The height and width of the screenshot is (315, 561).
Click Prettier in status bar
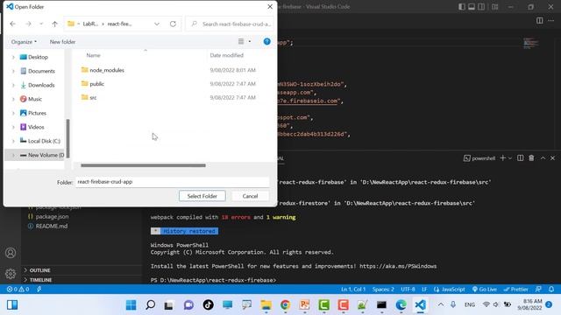[516, 290]
